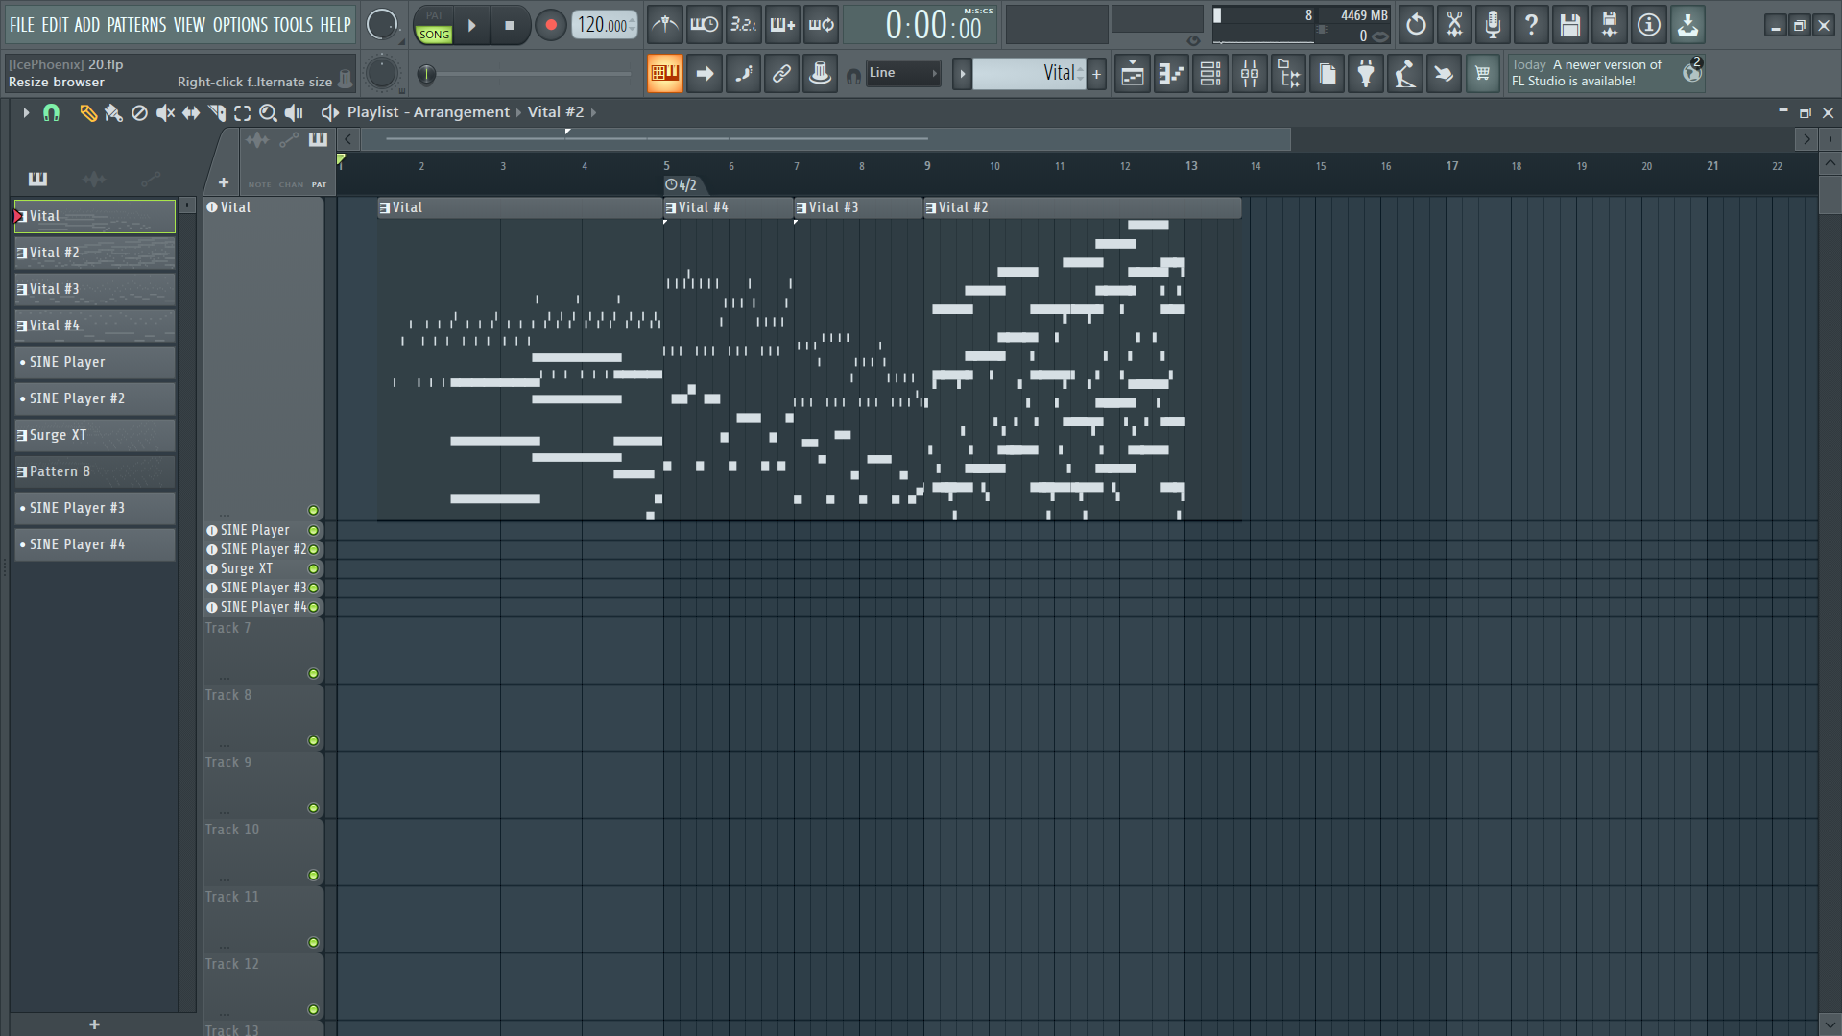The image size is (1842, 1036).
Task: Open the plugin picker plug icon
Action: pyautogui.click(x=1366, y=74)
